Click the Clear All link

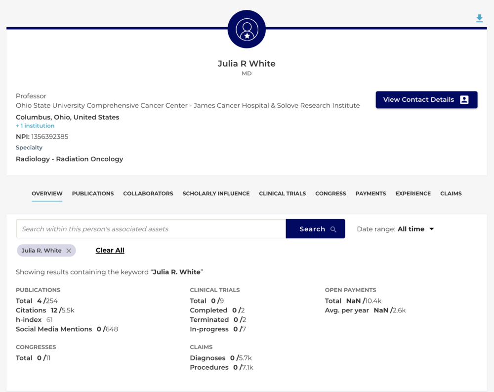[110, 250]
